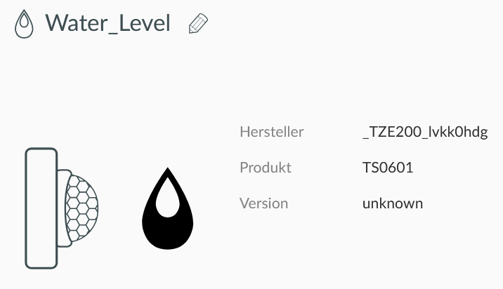Click the Produkt label
Image resolution: width=503 pixels, height=289 pixels.
pos(266,168)
